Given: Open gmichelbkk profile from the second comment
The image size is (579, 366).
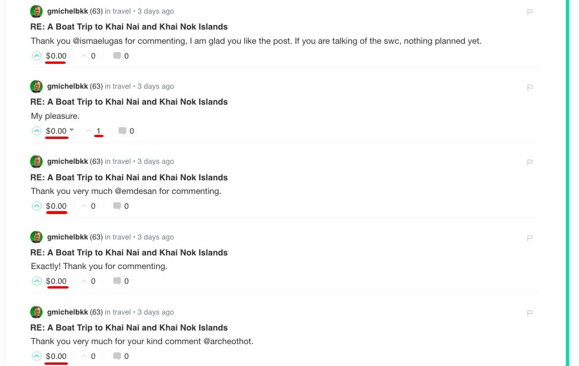Looking at the screenshot, I should pos(67,86).
